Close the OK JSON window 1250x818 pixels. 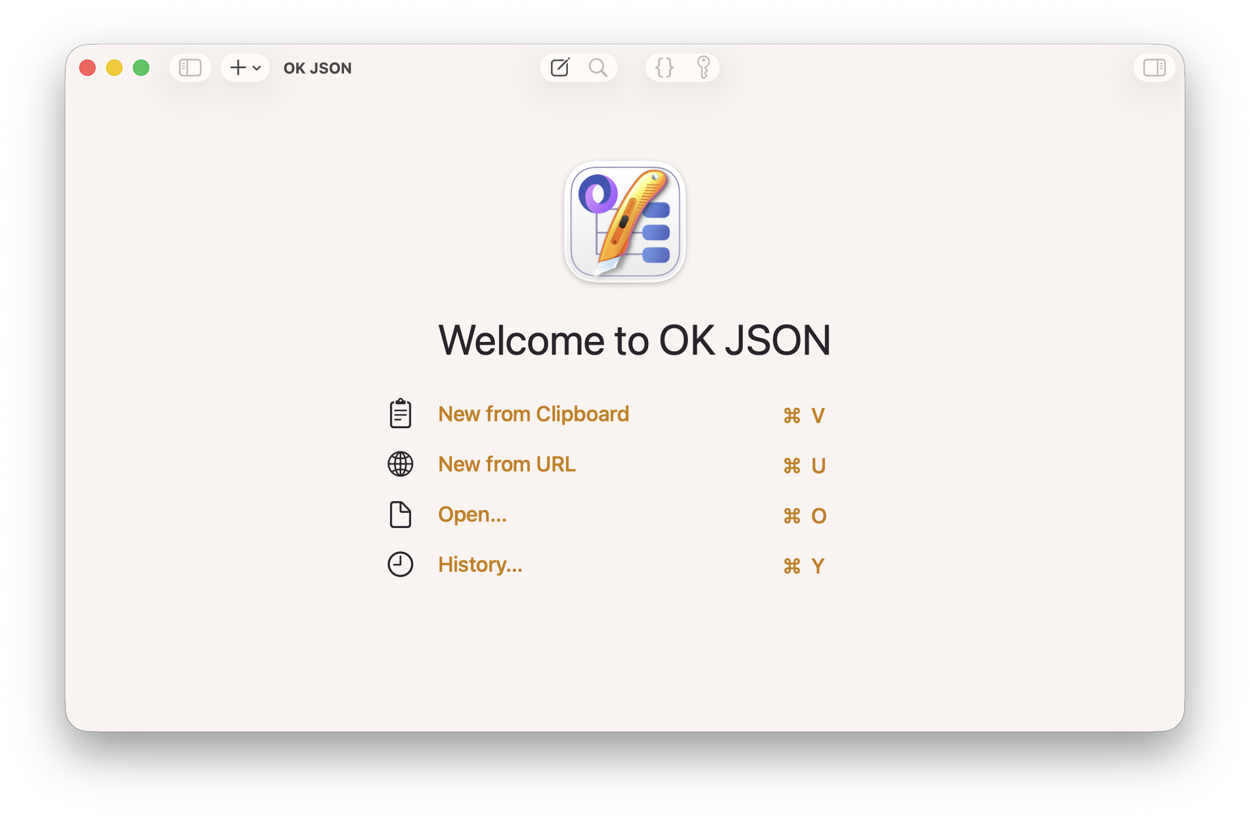87,68
